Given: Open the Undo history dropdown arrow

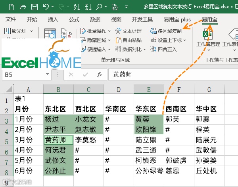Looking at the screenshot, I should (x=52, y=7).
